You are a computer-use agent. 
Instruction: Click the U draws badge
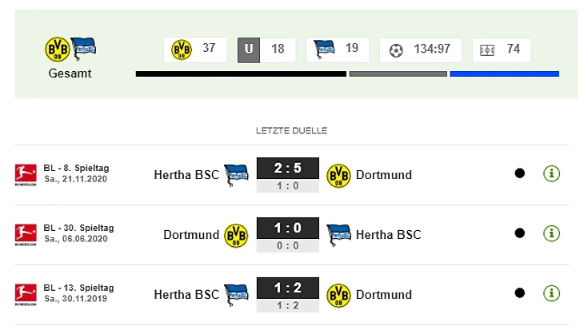pyautogui.click(x=249, y=50)
